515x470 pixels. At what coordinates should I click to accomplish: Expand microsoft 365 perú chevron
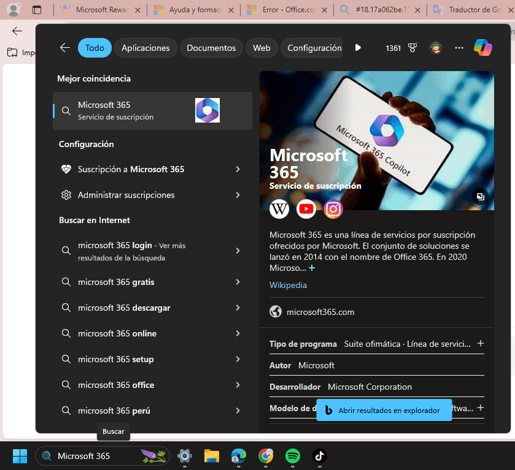tap(238, 411)
